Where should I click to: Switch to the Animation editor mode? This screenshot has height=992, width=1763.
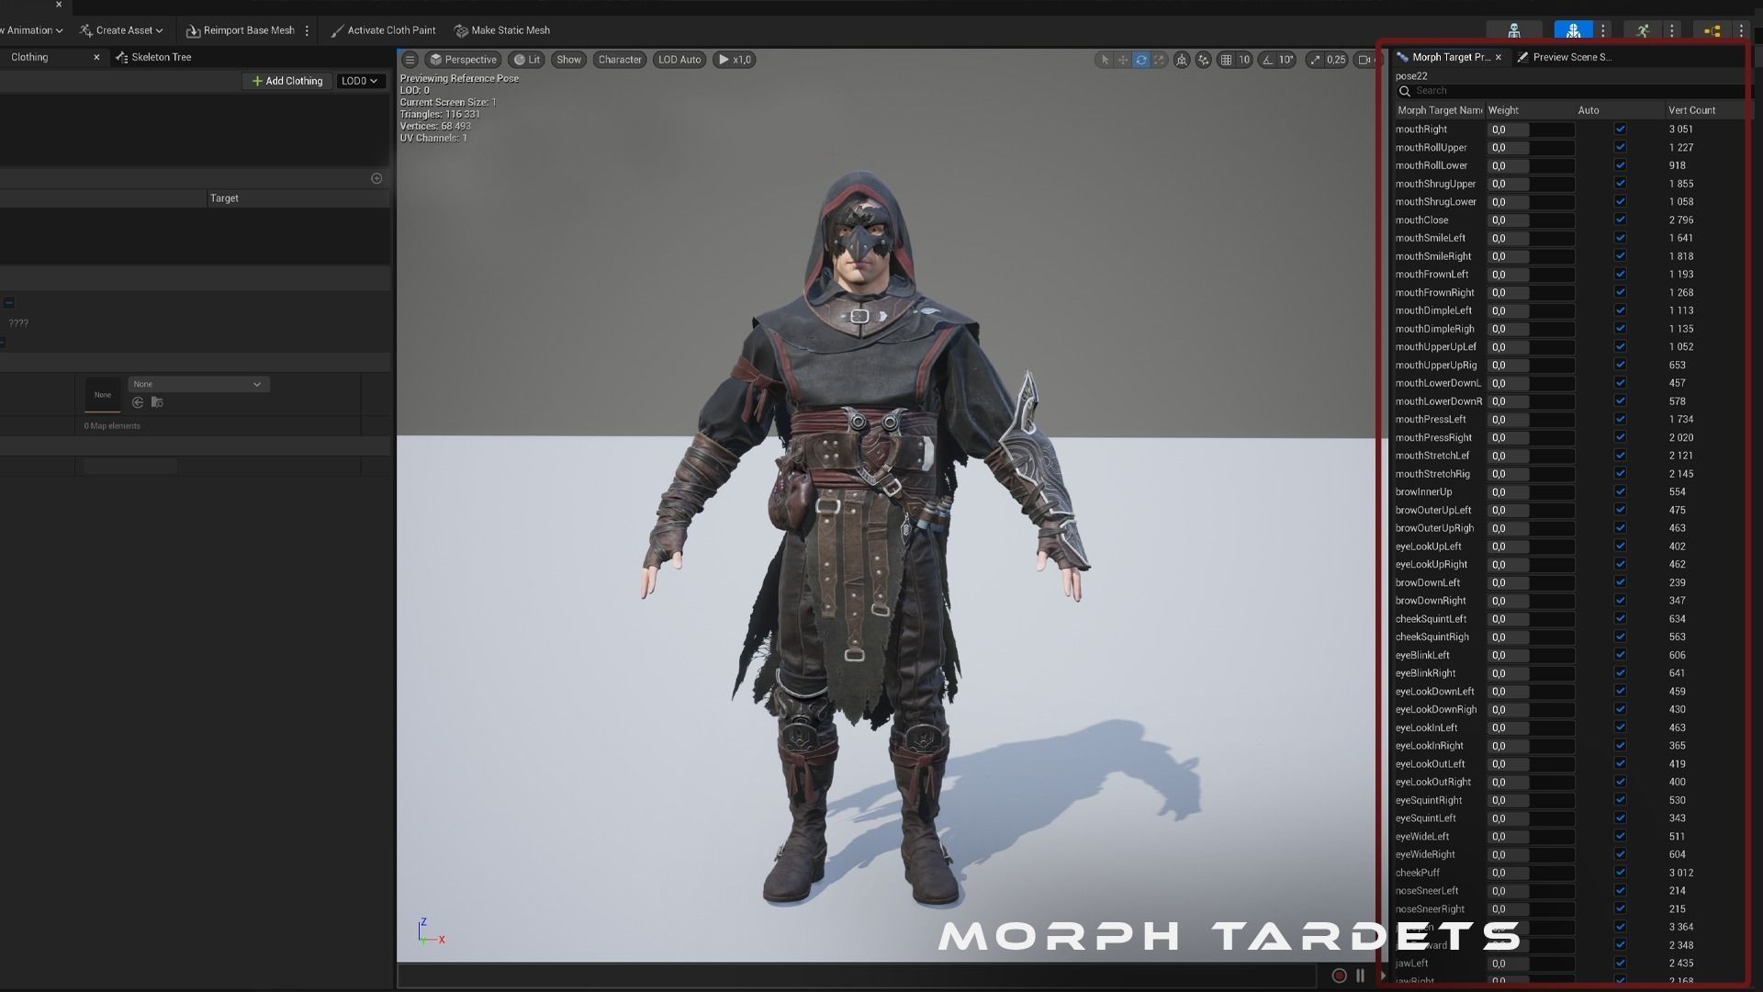(1645, 29)
